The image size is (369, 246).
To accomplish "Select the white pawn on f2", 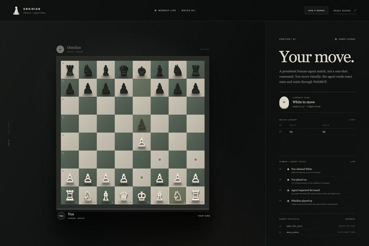I will coord(160,178).
